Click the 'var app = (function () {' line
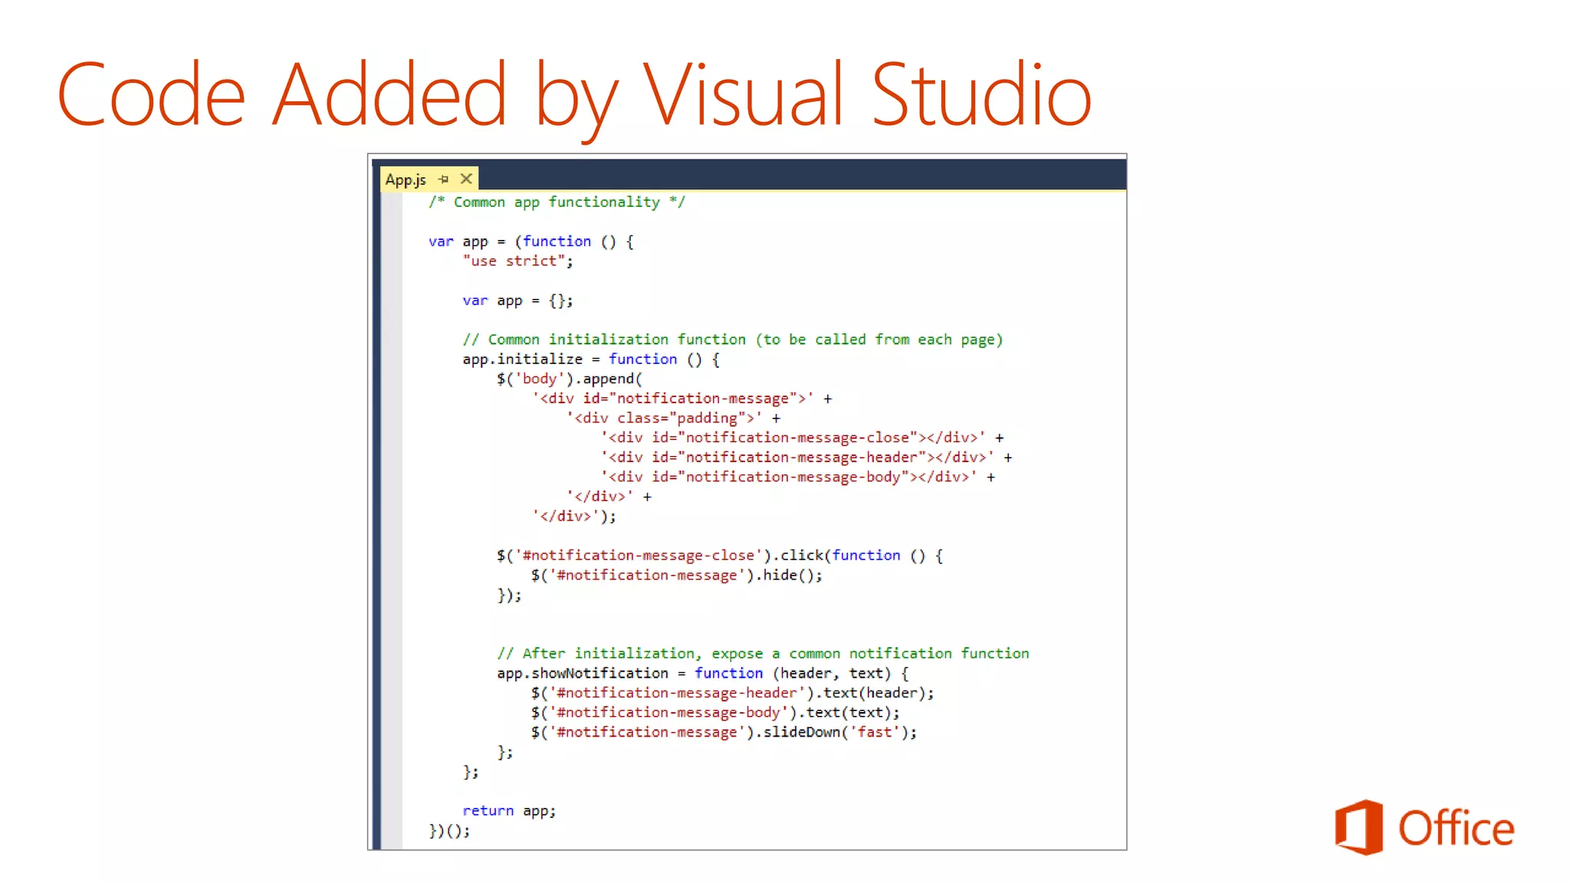Screen dimensions: 1570x883 531,241
